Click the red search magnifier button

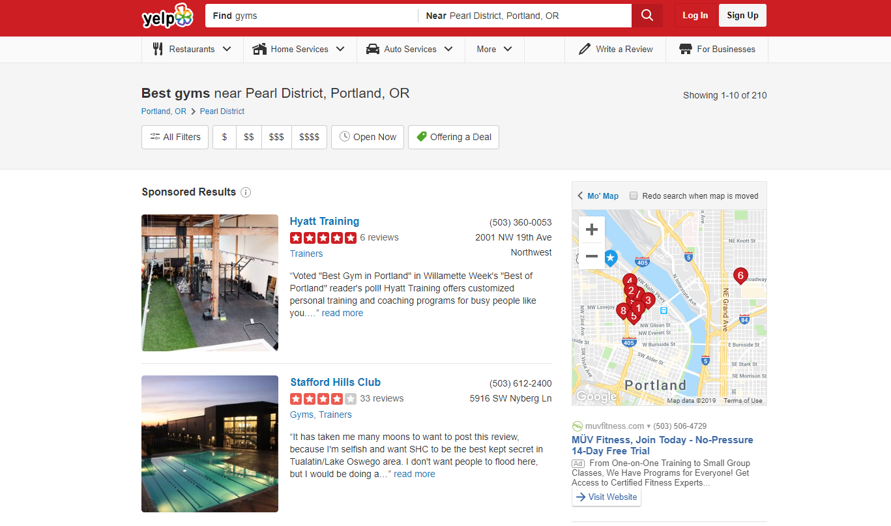pyautogui.click(x=647, y=16)
